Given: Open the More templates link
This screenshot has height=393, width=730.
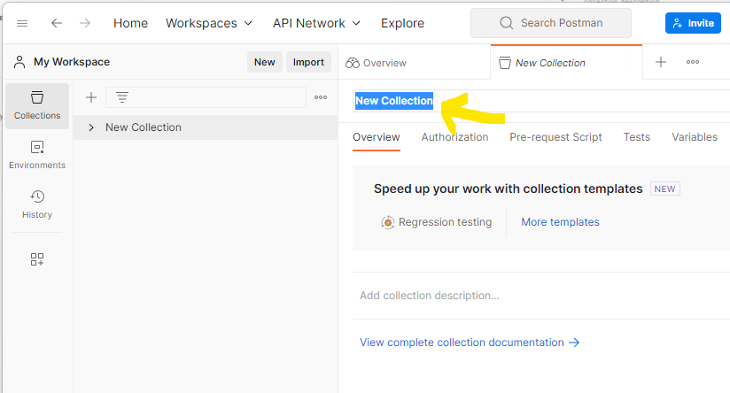Looking at the screenshot, I should 560,222.
